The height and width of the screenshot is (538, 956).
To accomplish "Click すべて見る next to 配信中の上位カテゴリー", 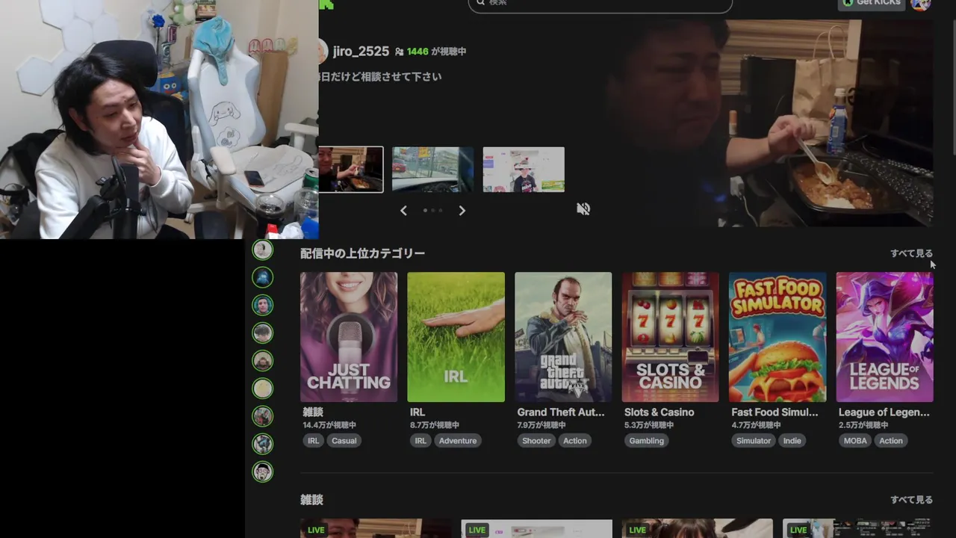I will point(911,253).
